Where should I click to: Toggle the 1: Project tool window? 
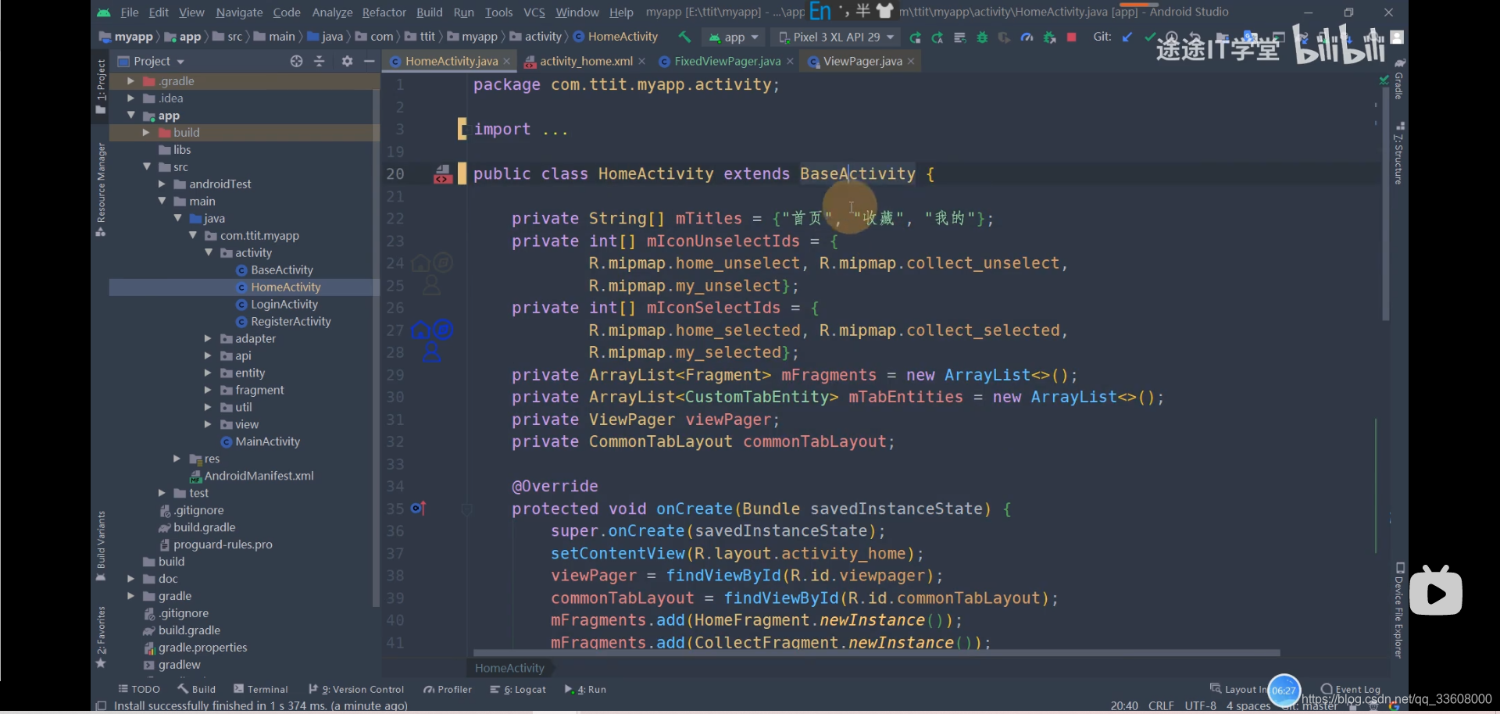pyautogui.click(x=101, y=86)
